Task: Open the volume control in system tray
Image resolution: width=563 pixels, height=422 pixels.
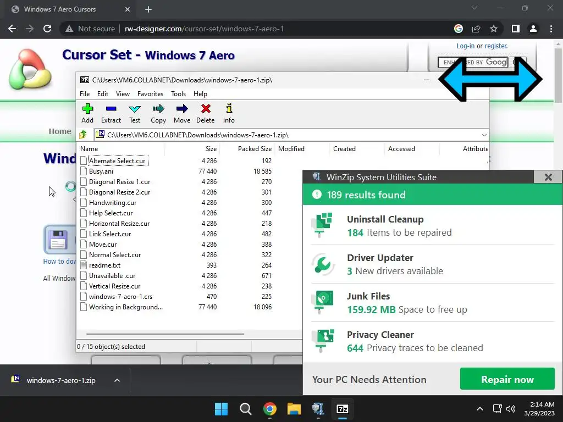Action: coord(511,409)
